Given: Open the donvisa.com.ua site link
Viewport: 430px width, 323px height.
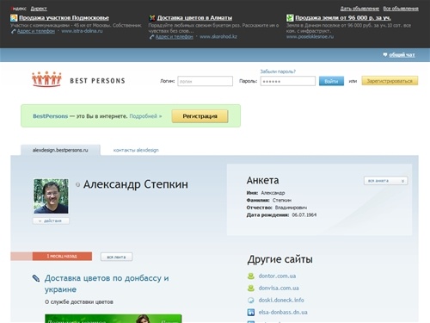Looking at the screenshot, I should (279, 288).
